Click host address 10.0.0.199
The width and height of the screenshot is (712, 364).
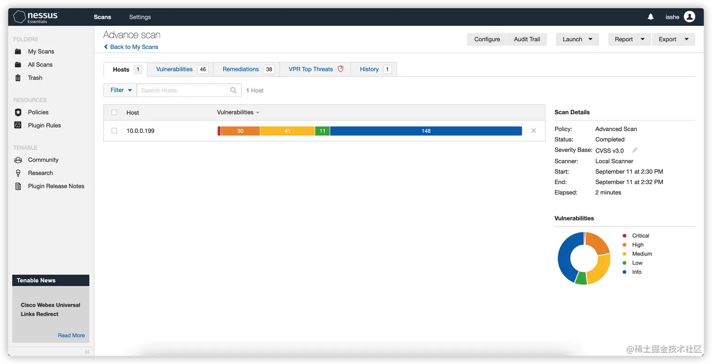140,131
